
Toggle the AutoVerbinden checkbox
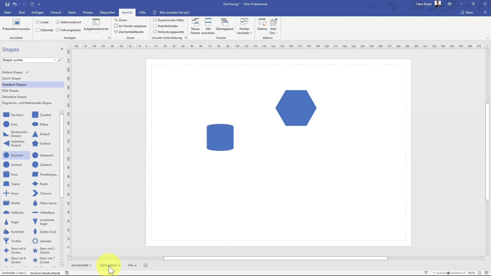[x=154, y=26]
